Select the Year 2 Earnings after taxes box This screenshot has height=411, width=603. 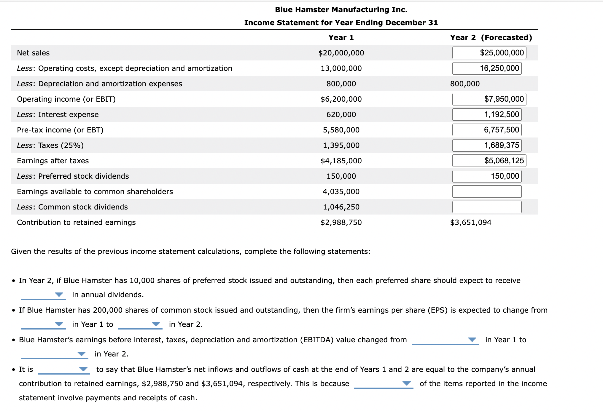[489, 161]
